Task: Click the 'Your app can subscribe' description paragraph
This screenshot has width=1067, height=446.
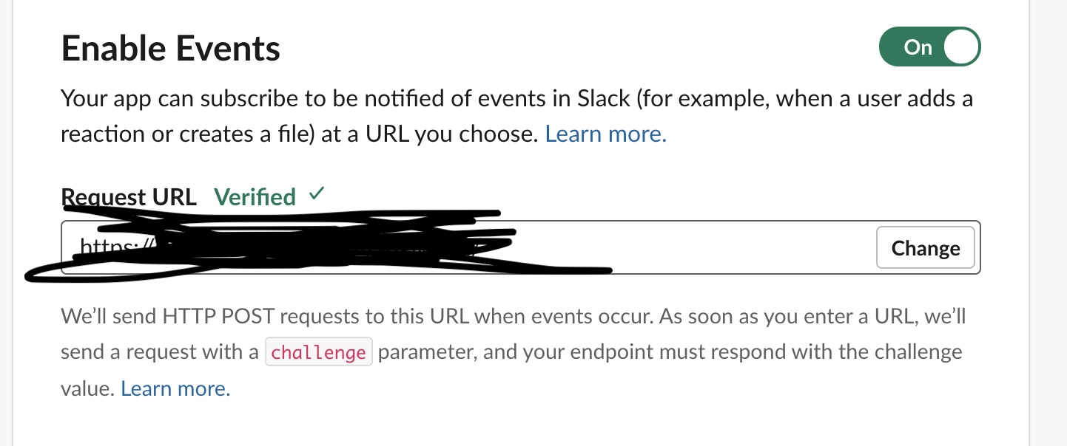Action: pos(516,116)
